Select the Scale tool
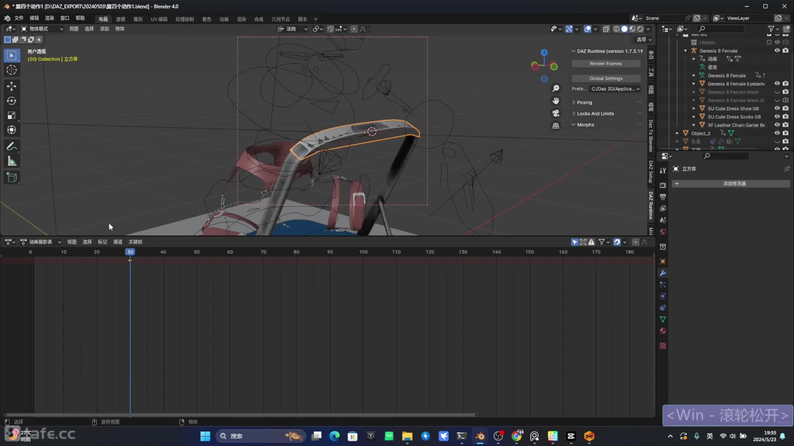 pos(12,115)
